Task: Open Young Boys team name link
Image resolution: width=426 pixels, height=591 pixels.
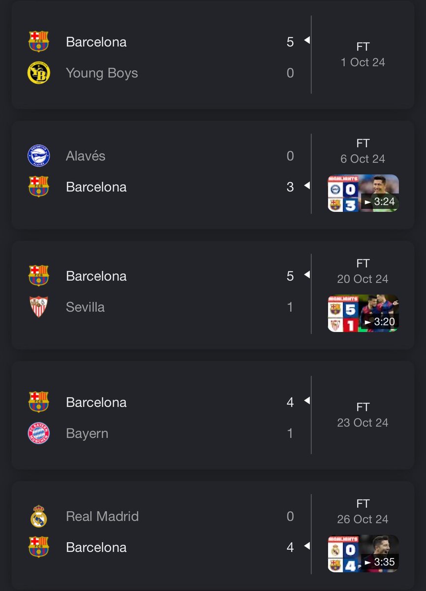Action: point(102,73)
